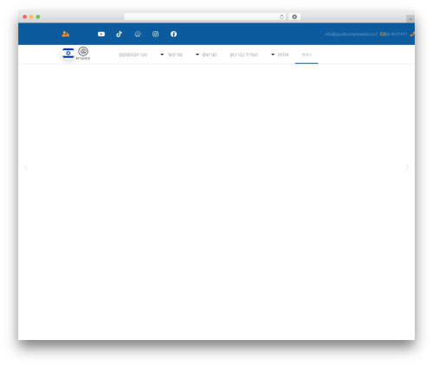Screen dimensions: 433x366
Task: Open the Waze navigation icon
Action: pyautogui.click(x=138, y=34)
